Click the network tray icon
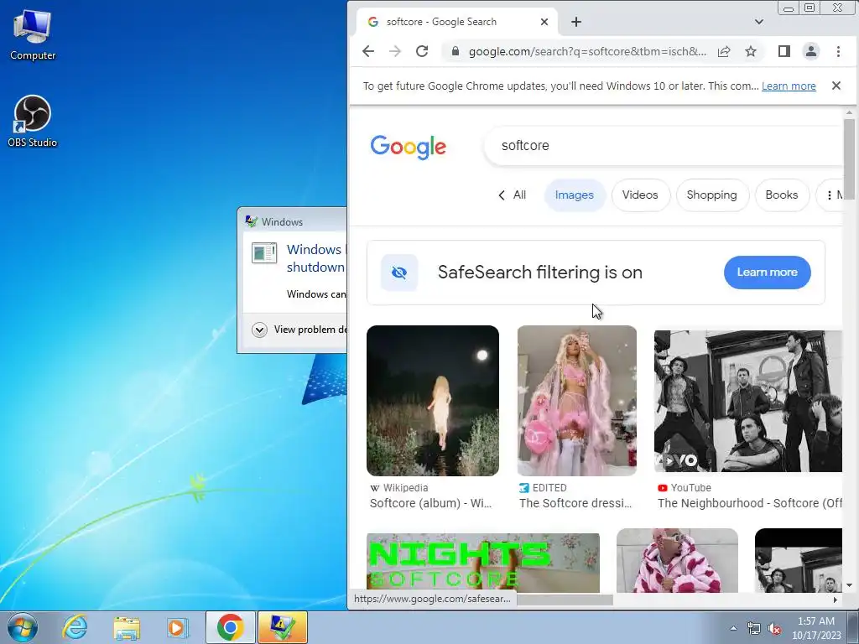The image size is (859, 644). (x=754, y=628)
